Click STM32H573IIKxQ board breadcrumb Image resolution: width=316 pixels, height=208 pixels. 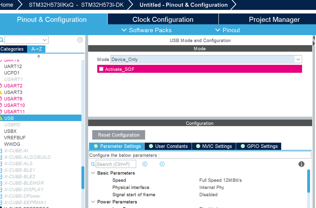76,5
